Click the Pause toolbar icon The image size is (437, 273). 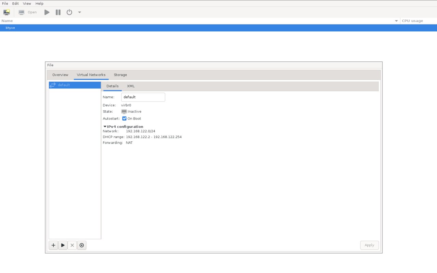58,12
